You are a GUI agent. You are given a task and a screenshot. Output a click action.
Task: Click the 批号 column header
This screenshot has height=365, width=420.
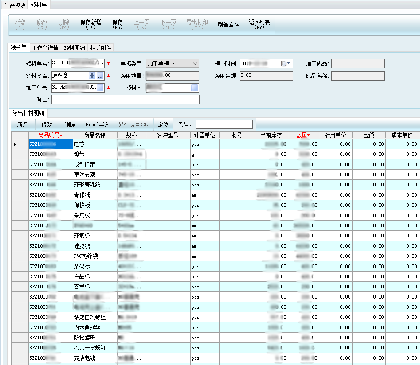pyautogui.click(x=237, y=136)
